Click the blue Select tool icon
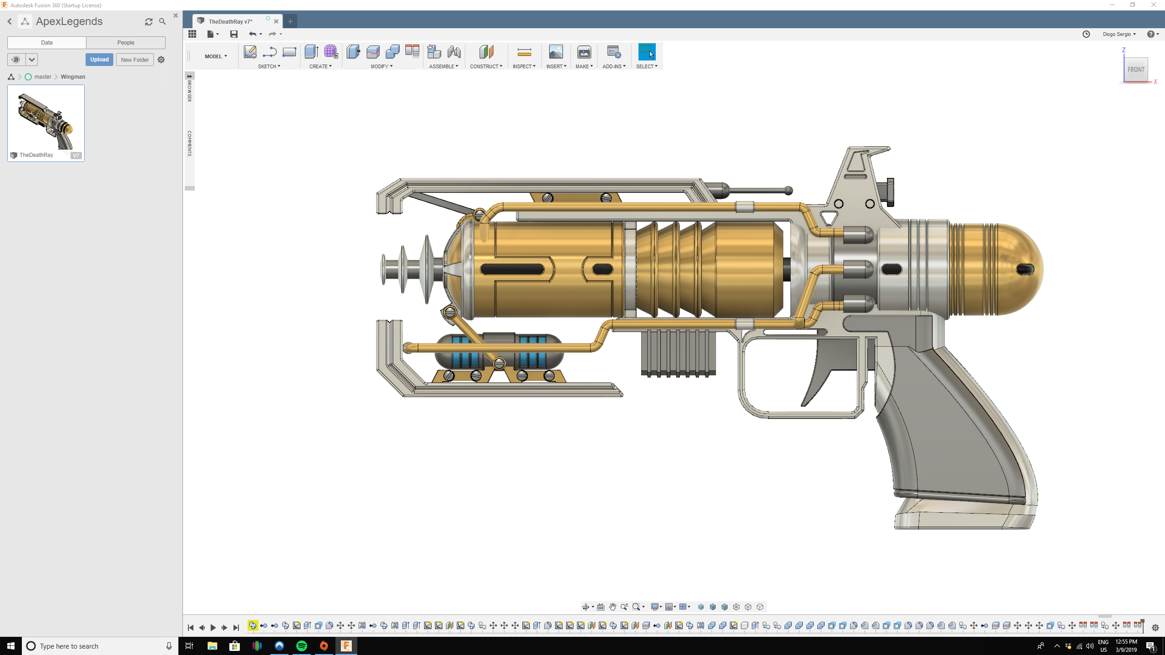This screenshot has height=655, width=1165. coord(647,52)
